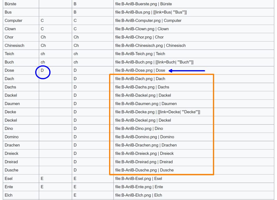277x200 pixels.
Task: Click the "Esel" name in the first column
Action: 9,179
